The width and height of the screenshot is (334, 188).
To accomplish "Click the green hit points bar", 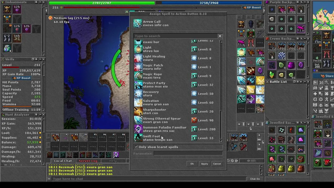I will coord(102,3).
